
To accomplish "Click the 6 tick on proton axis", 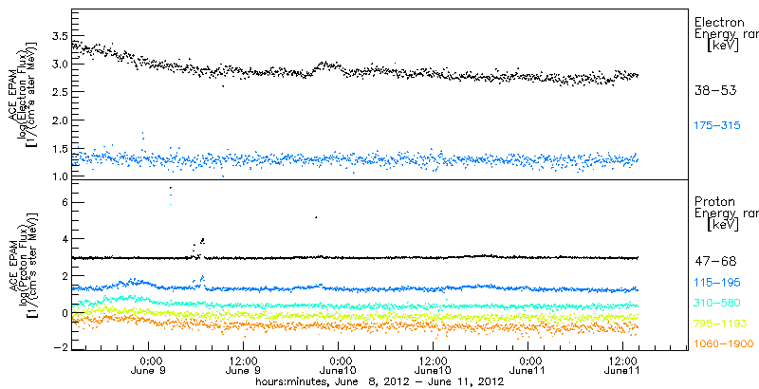I will [64, 203].
